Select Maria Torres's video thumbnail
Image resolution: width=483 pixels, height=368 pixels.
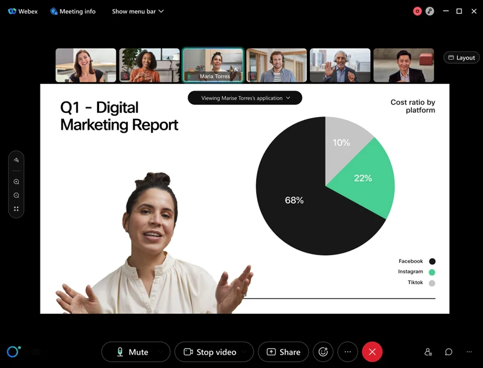pos(213,65)
